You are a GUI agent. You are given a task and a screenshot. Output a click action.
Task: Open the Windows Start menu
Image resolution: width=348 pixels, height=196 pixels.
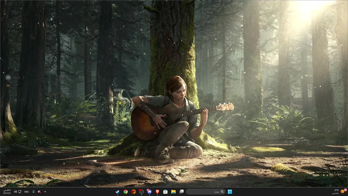[230, 192]
